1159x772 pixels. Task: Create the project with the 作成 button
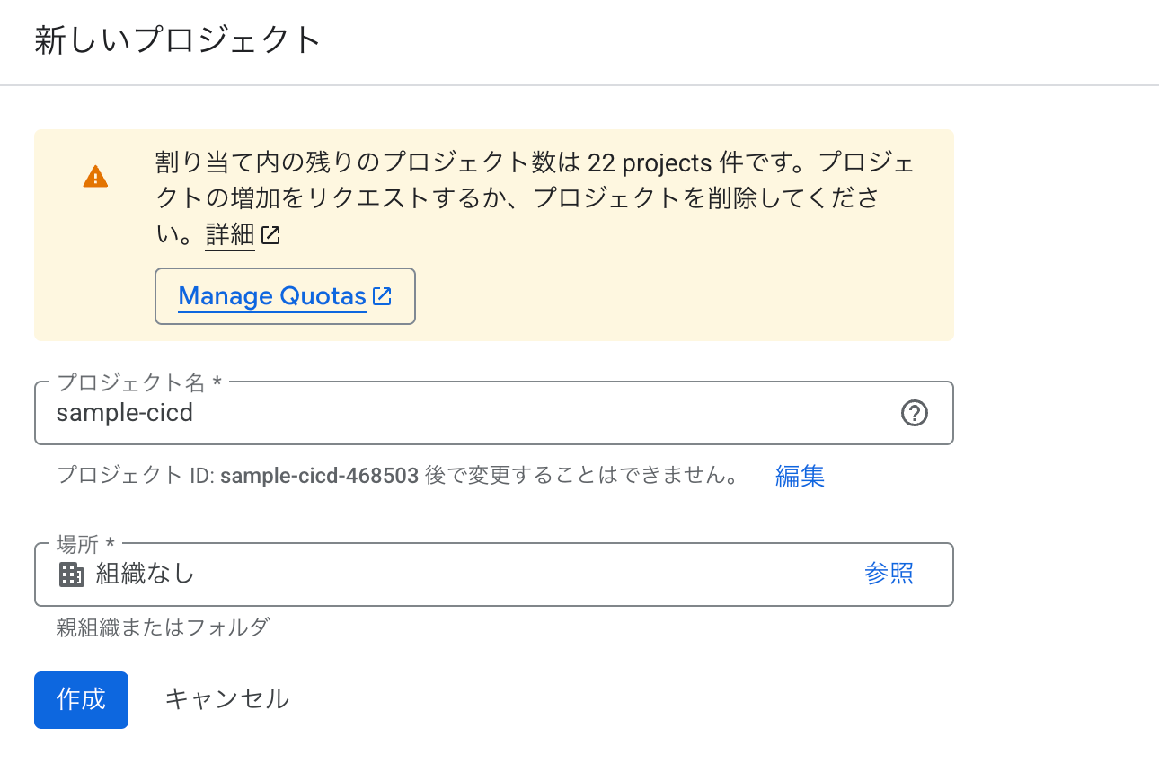point(81,699)
